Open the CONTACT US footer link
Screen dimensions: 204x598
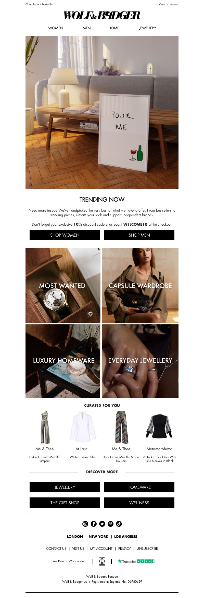[x=56, y=548]
